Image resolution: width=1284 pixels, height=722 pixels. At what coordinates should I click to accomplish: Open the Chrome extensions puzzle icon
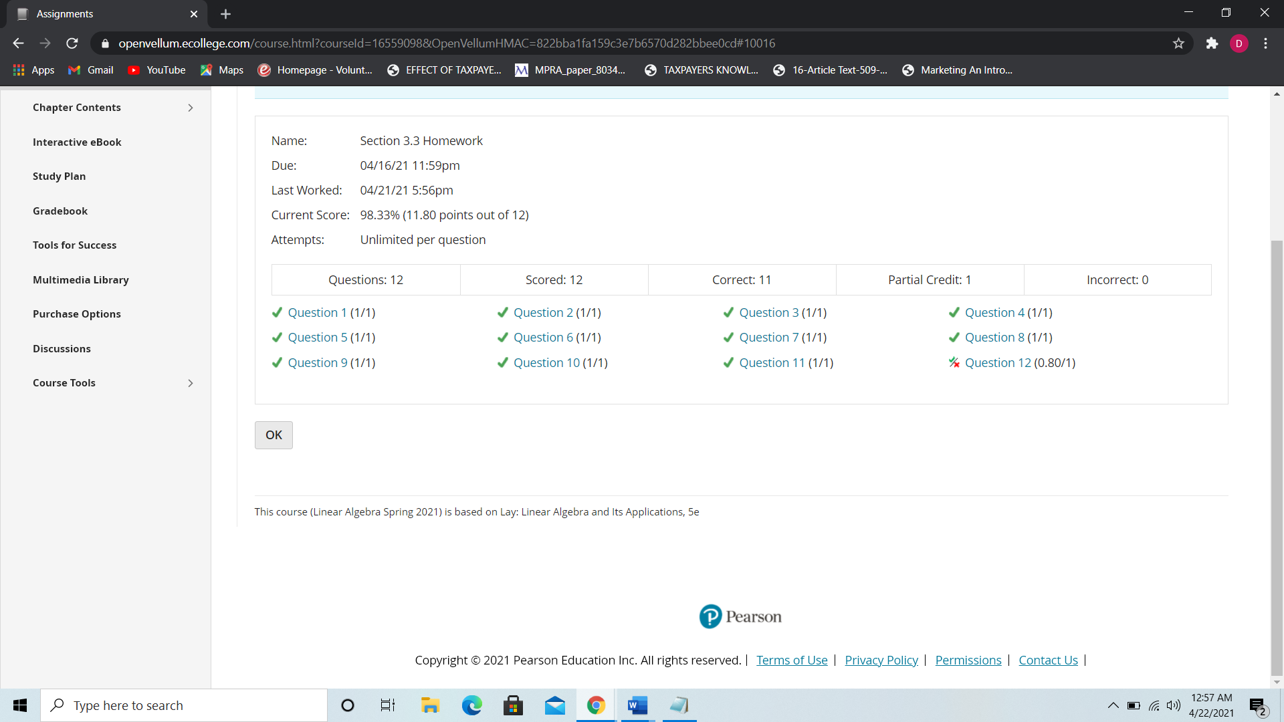coord(1212,43)
